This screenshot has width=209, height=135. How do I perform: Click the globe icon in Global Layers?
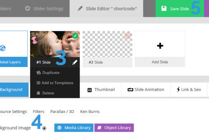coord(3,48)
